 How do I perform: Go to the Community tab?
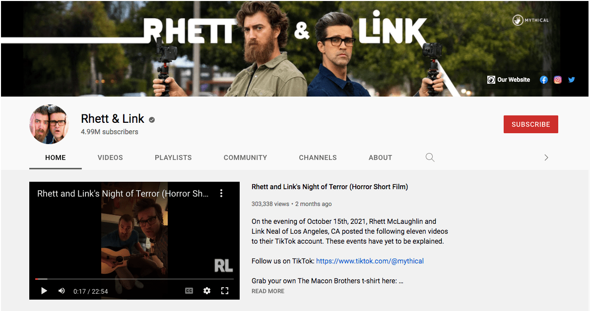pyautogui.click(x=245, y=158)
